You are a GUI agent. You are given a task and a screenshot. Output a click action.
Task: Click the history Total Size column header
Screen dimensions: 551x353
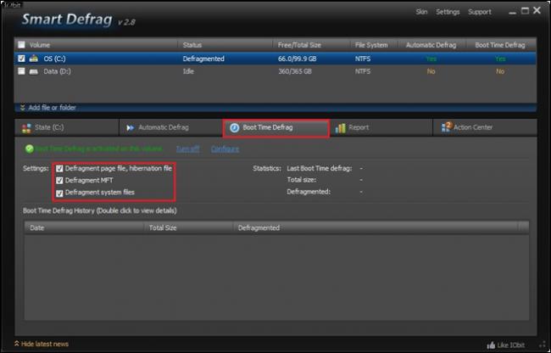click(x=163, y=227)
